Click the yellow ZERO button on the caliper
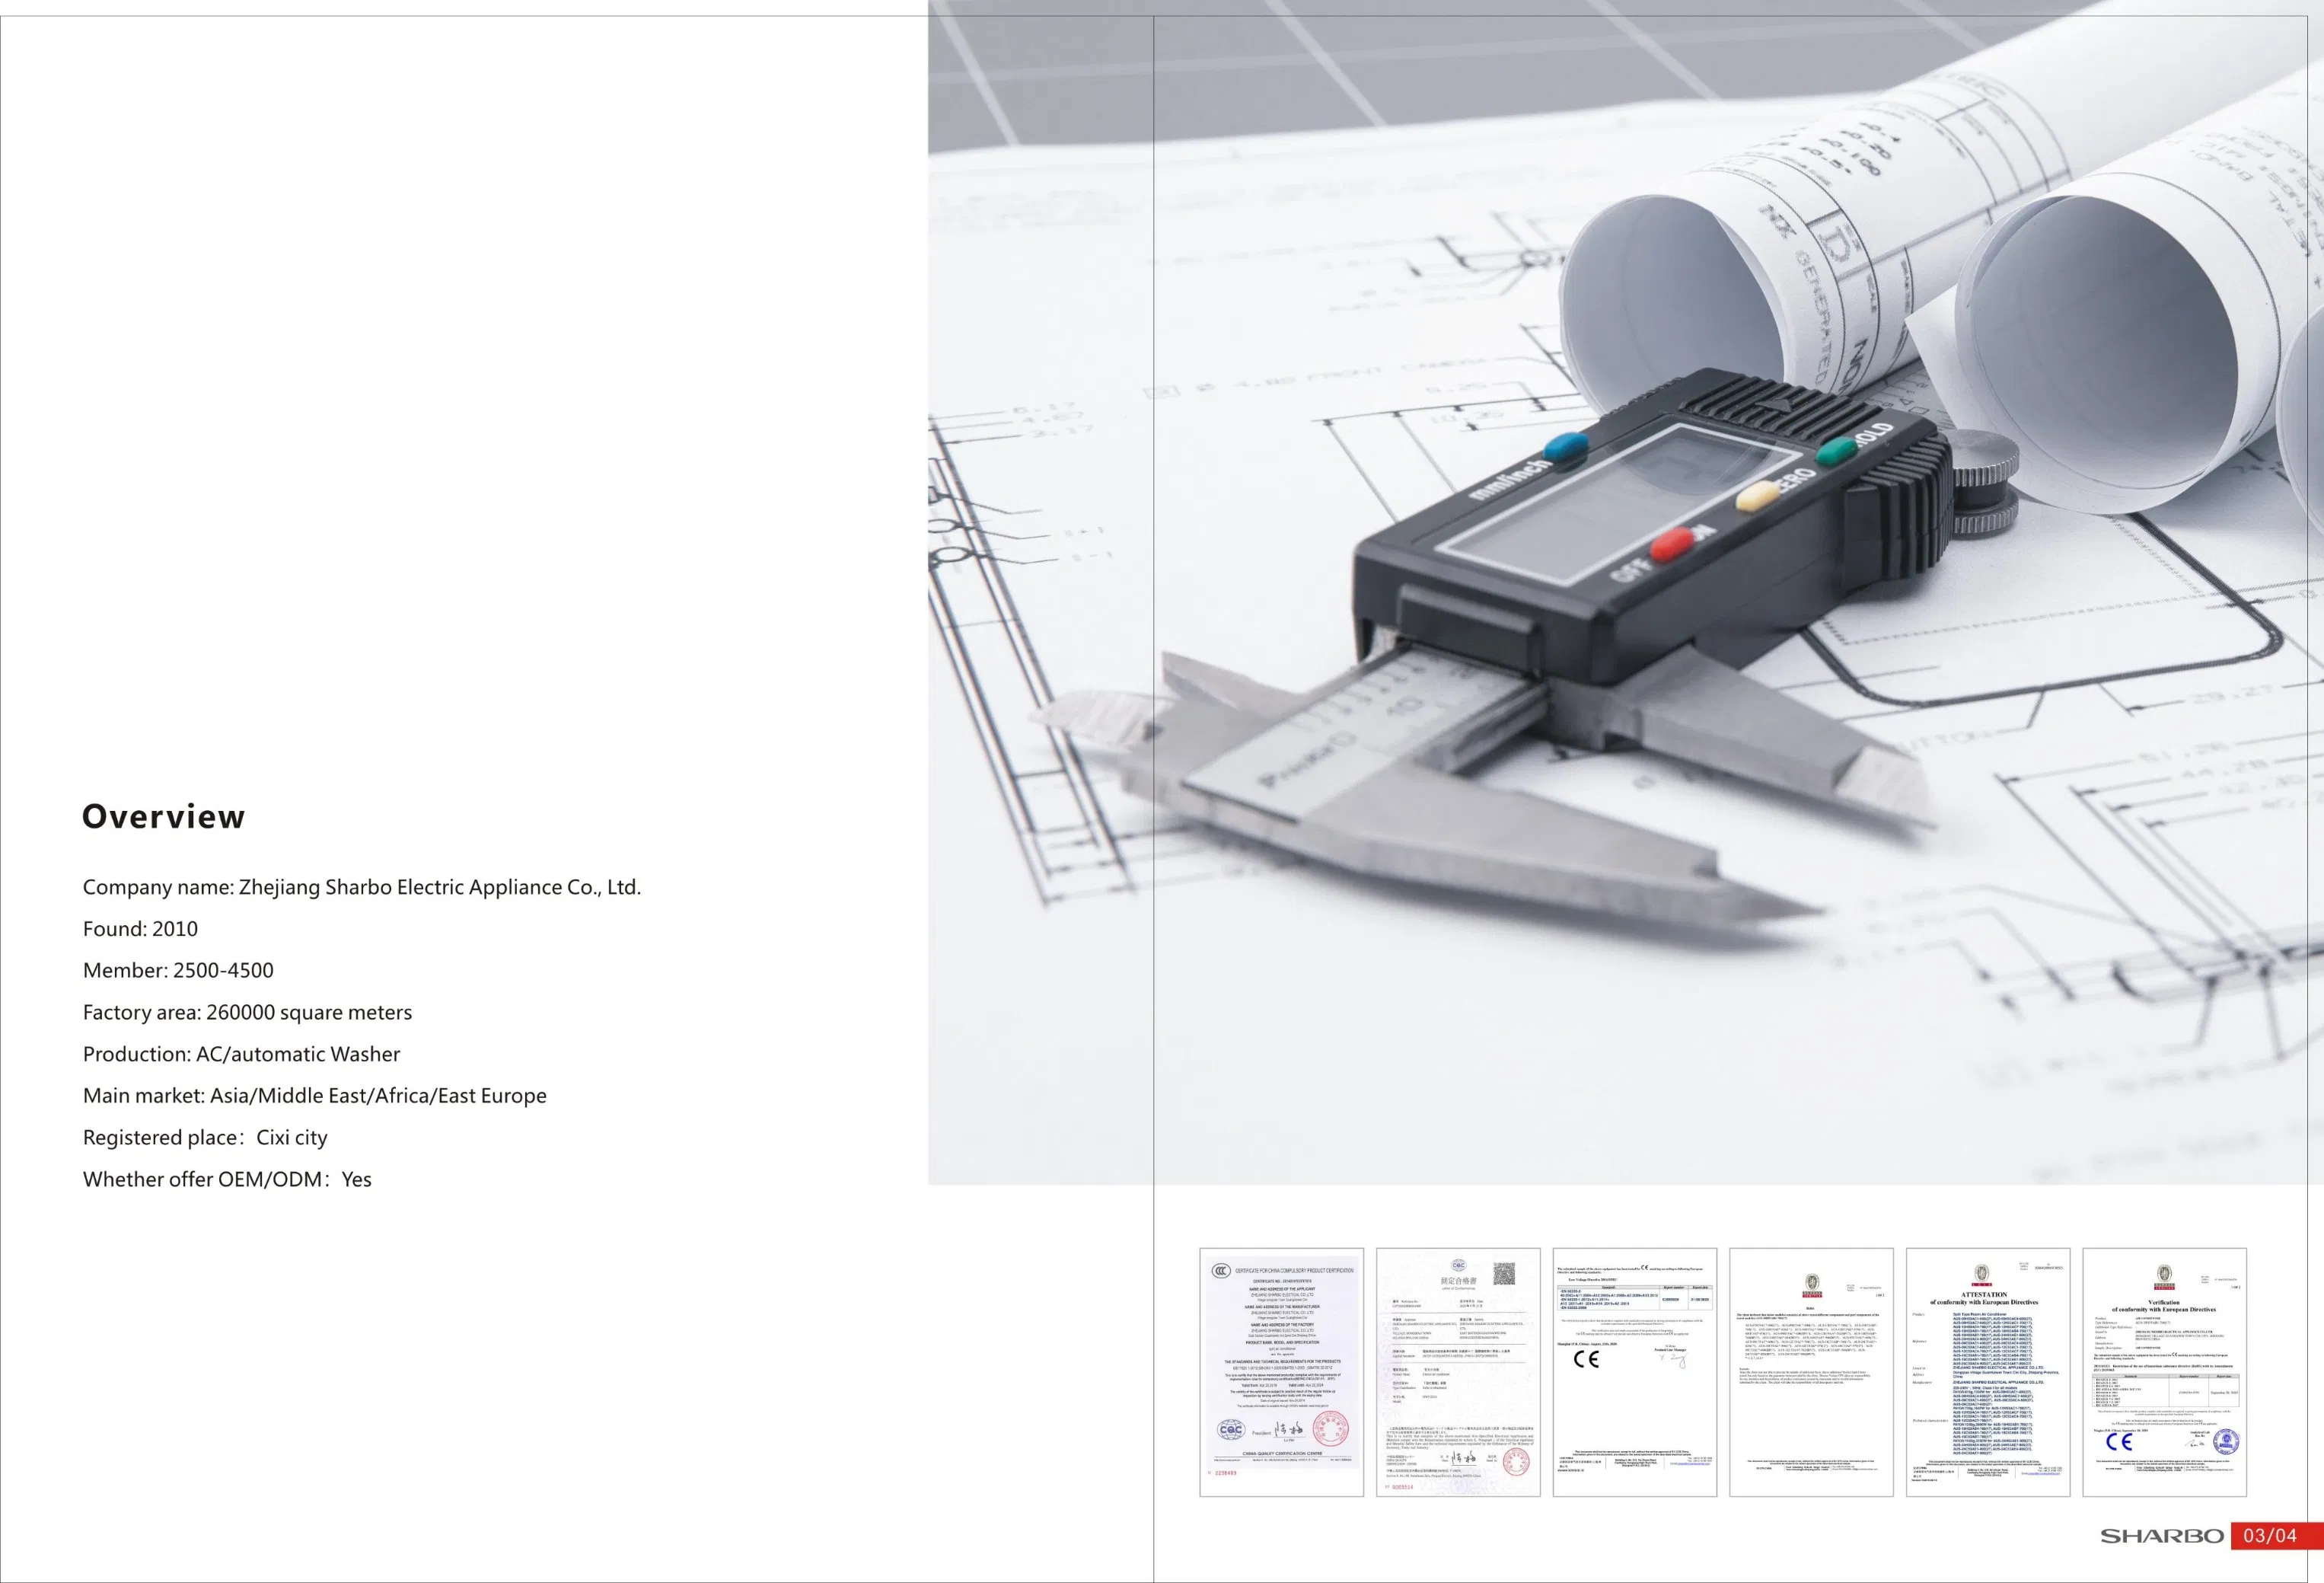The image size is (2324, 1583). (x=1757, y=496)
